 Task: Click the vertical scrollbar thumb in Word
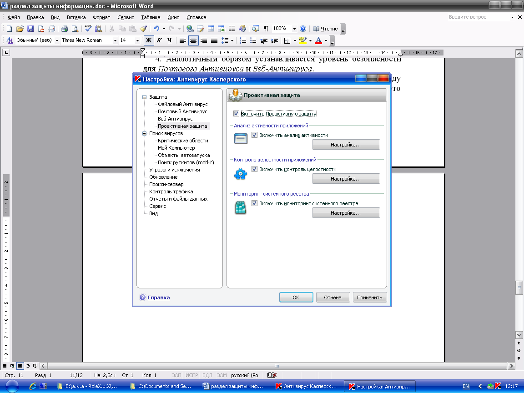[x=519, y=288]
